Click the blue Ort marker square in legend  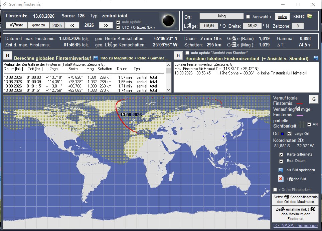[282, 134]
